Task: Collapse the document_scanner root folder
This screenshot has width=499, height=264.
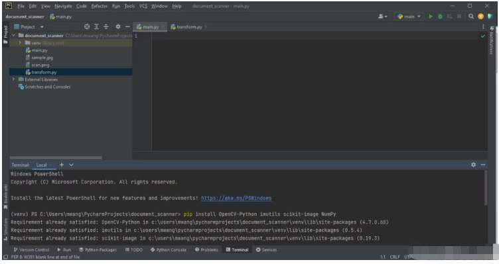Action: (14, 36)
